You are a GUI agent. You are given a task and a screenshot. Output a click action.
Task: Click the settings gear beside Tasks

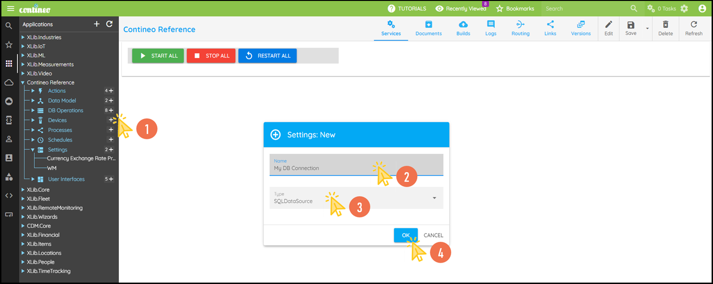coord(684,8)
